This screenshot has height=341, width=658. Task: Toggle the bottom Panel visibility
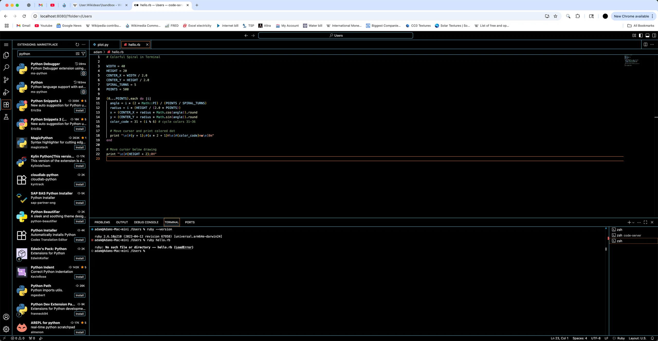click(647, 35)
